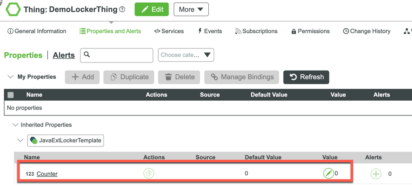Image resolution: width=412 pixels, height=186 pixels.
Task: View the Change History tab
Action: (367, 31)
